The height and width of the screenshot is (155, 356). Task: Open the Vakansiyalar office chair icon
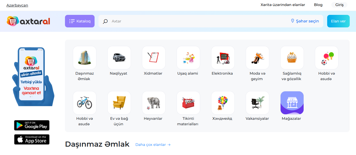coord(257,103)
